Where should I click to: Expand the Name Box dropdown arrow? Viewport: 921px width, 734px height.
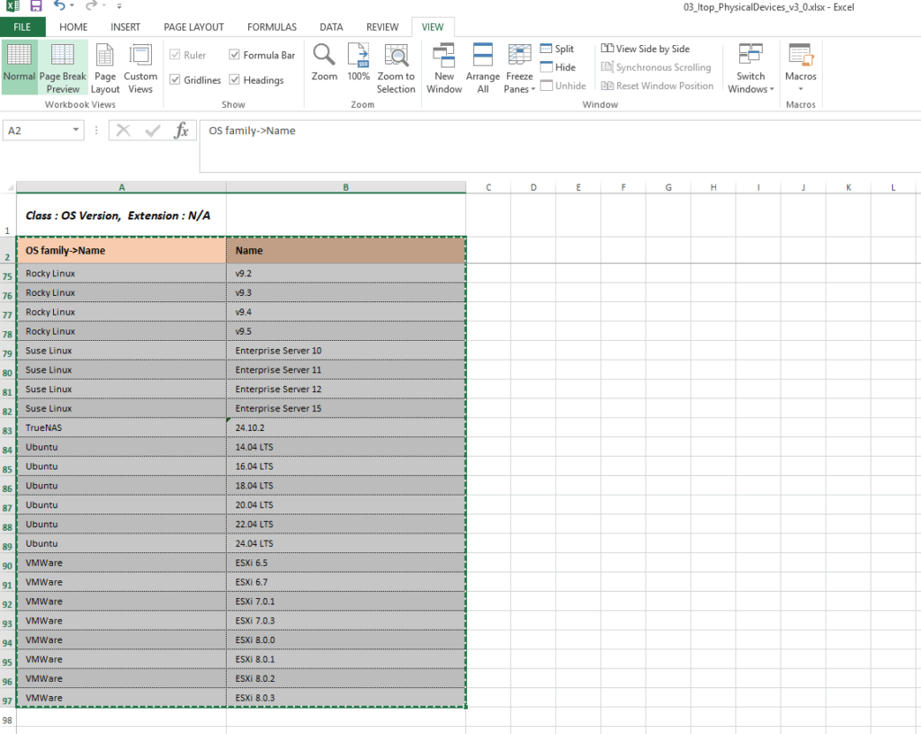76,130
